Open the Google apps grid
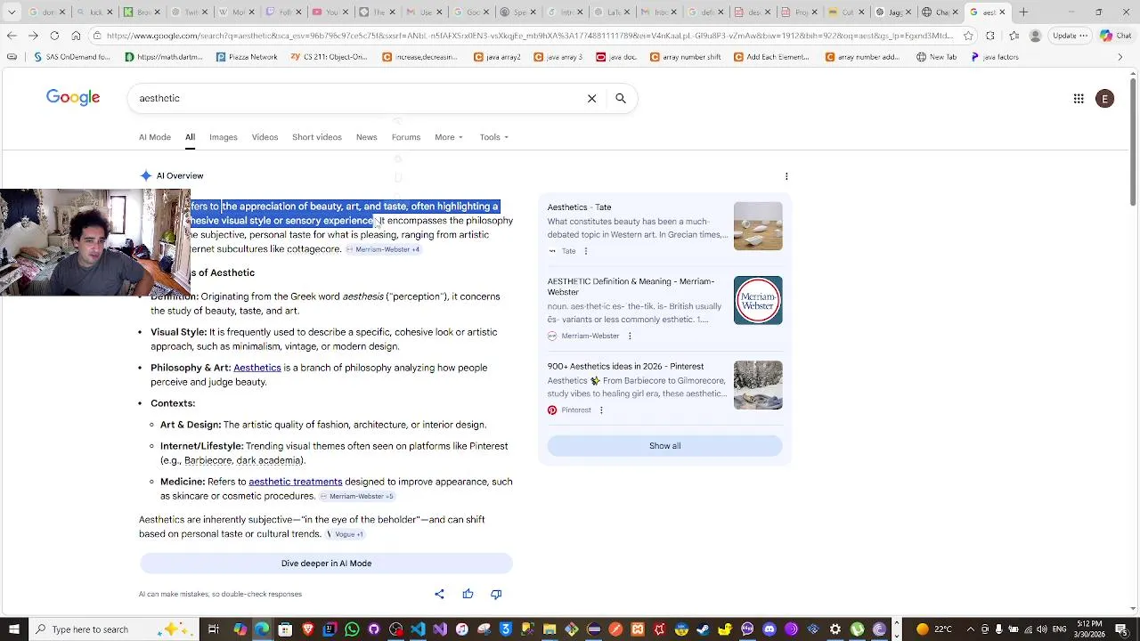This screenshot has width=1140, height=641. tap(1079, 99)
